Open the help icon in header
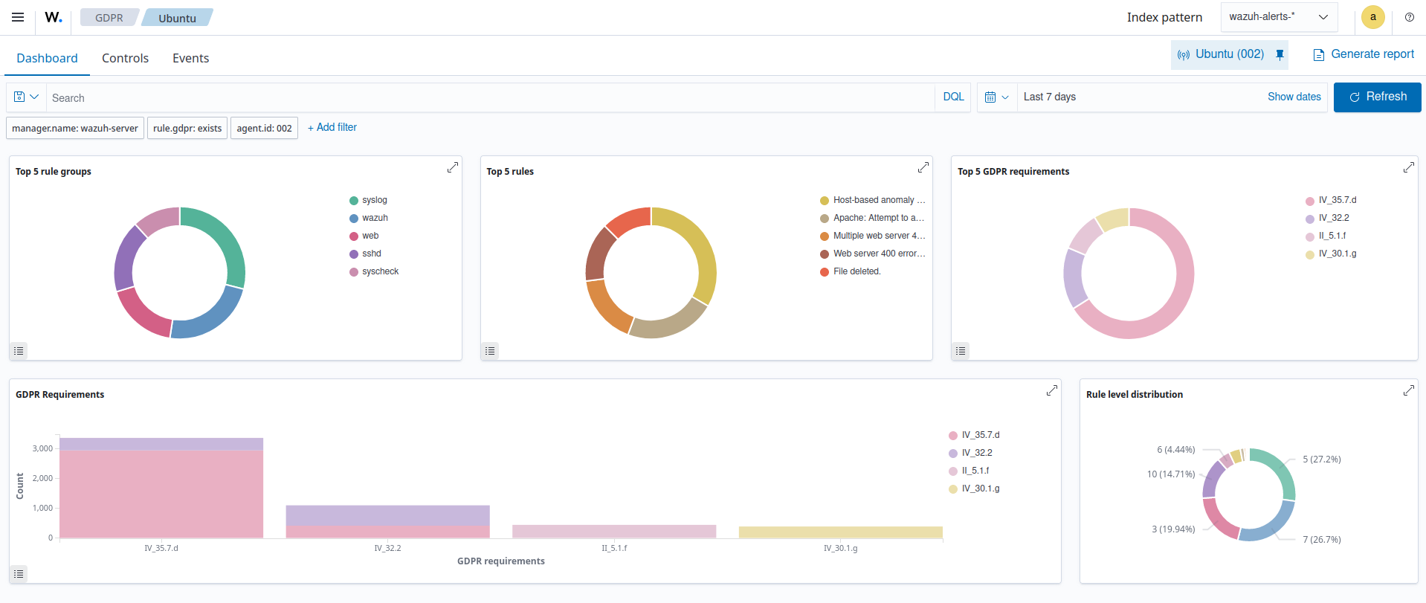The image size is (1426, 603). pos(1409,17)
